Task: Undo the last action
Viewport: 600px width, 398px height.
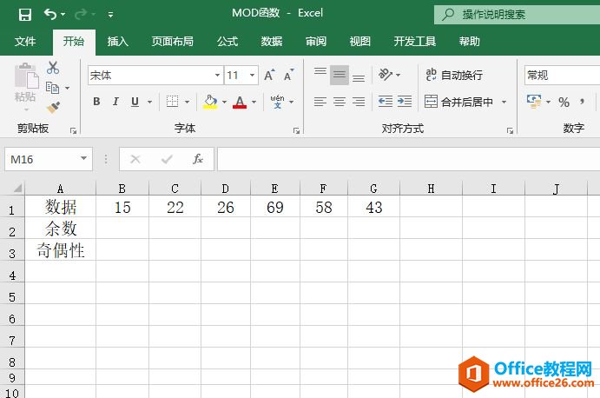Action: click(x=50, y=14)
